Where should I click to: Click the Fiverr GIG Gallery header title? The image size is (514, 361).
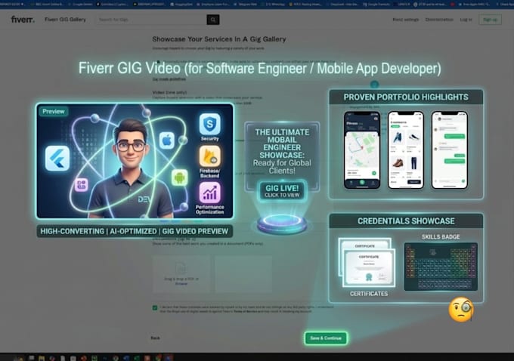click(65, 20)
